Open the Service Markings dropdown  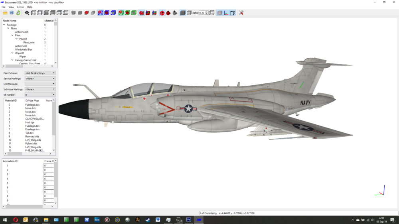point(40,79)
